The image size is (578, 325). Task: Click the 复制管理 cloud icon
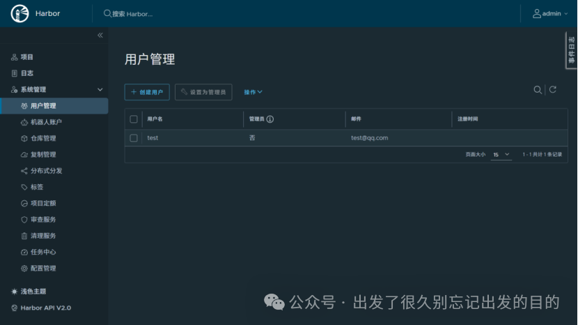tap(24, 154)
